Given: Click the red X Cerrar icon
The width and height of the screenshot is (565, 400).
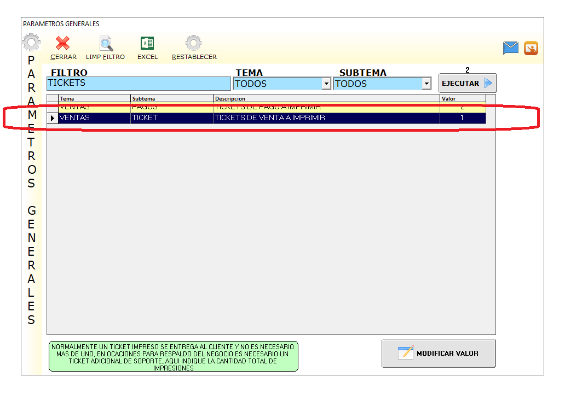Looking at the screenshot, I should (x=63, y=43).
